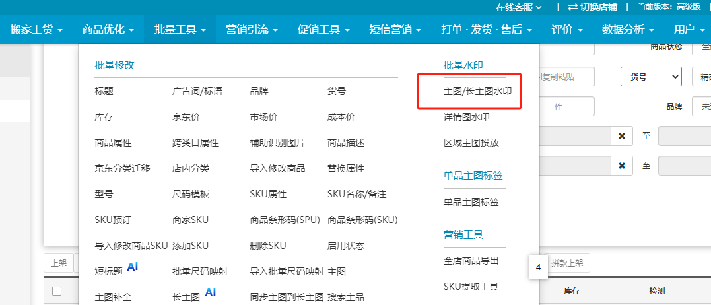Expand the 营销引流 menu
The image size is (711, 305).
tap(251, 30)
